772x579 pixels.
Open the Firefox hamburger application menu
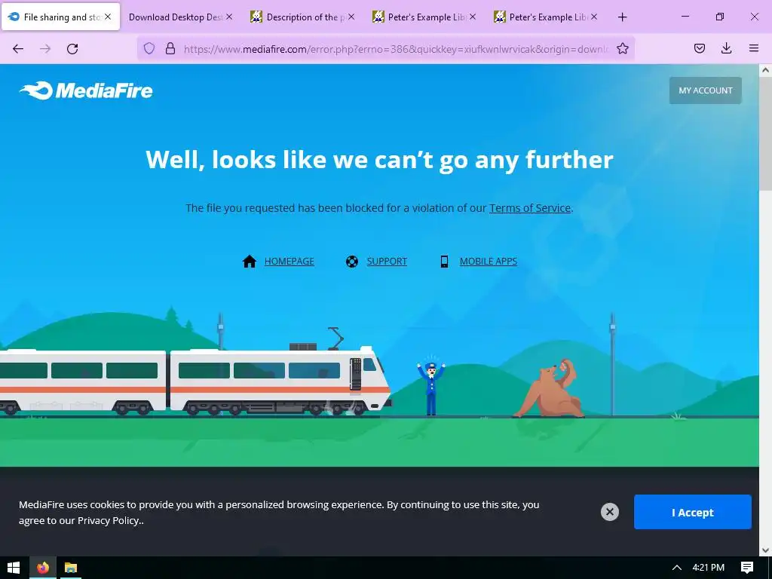753,48
